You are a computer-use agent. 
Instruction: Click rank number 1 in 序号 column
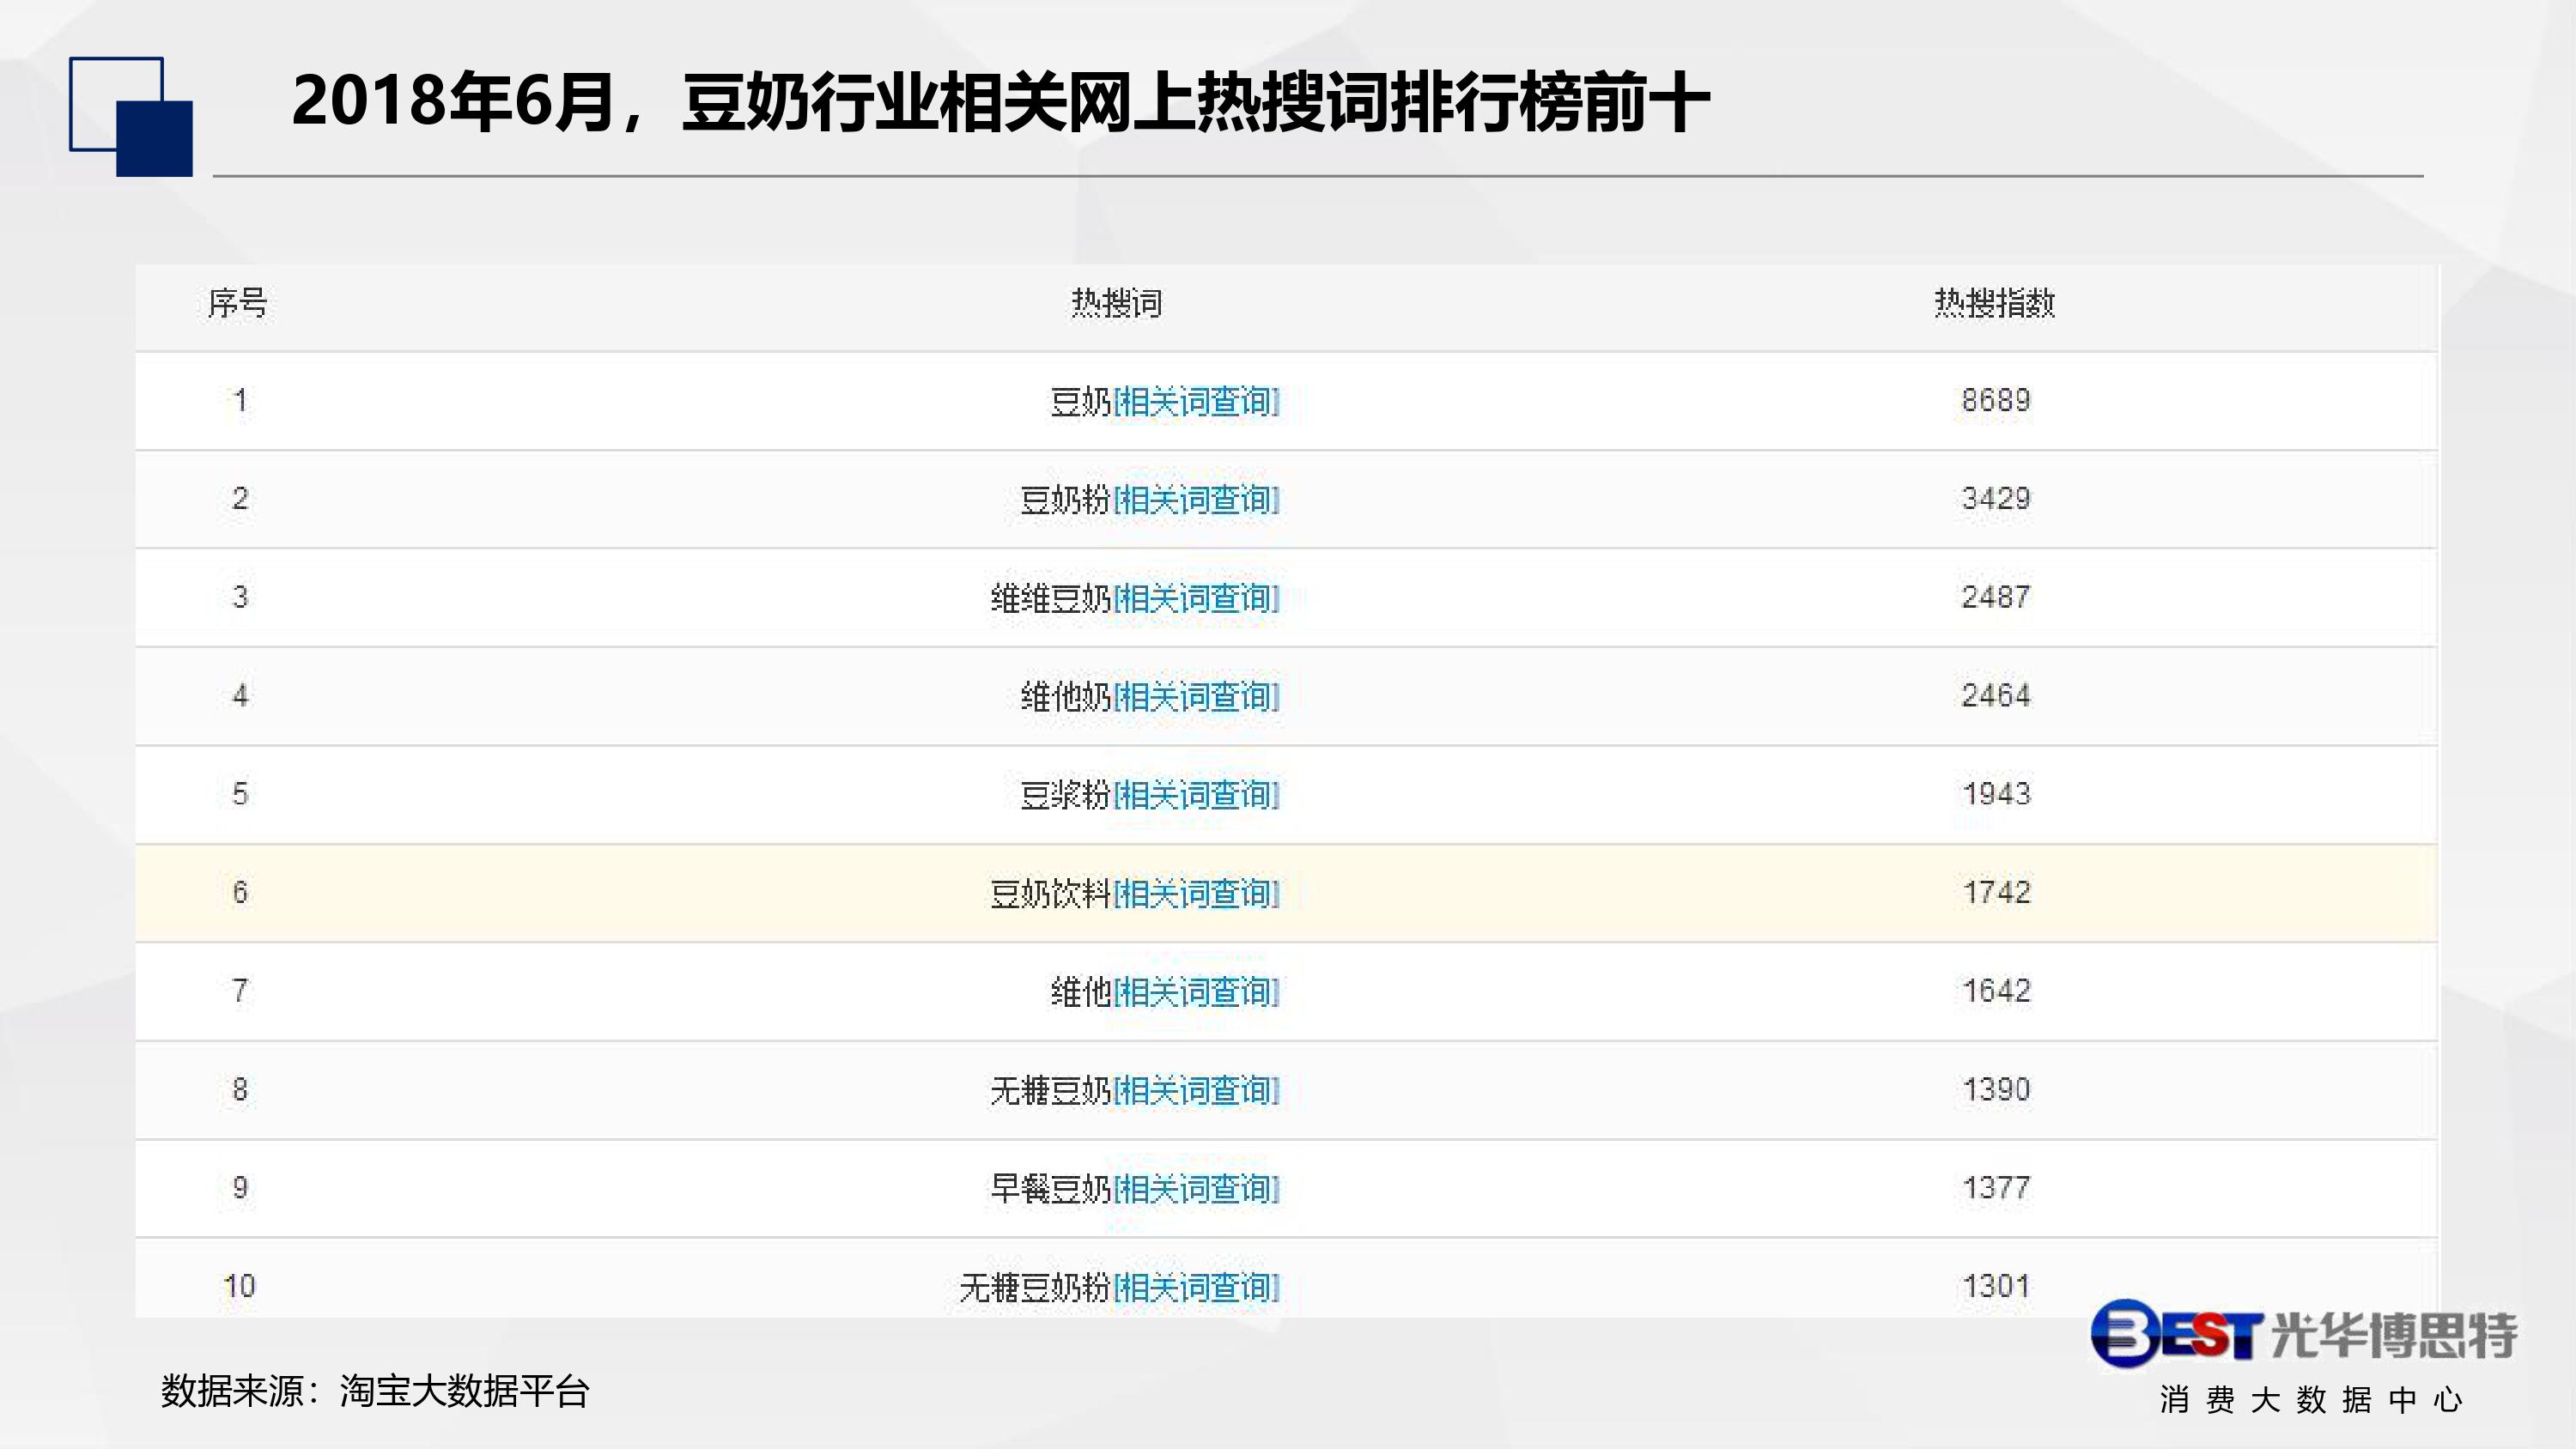(x=240, y=400)
